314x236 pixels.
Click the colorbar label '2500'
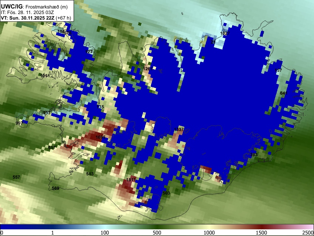coord(308,233)
